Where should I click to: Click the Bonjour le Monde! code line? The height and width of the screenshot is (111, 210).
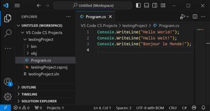pyautogui.click(x=144, y=44)
